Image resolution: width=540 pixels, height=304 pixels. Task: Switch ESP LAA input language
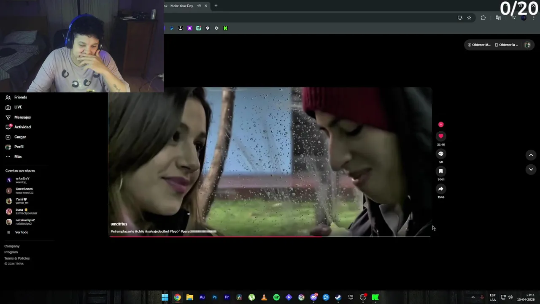coord(493,297)
